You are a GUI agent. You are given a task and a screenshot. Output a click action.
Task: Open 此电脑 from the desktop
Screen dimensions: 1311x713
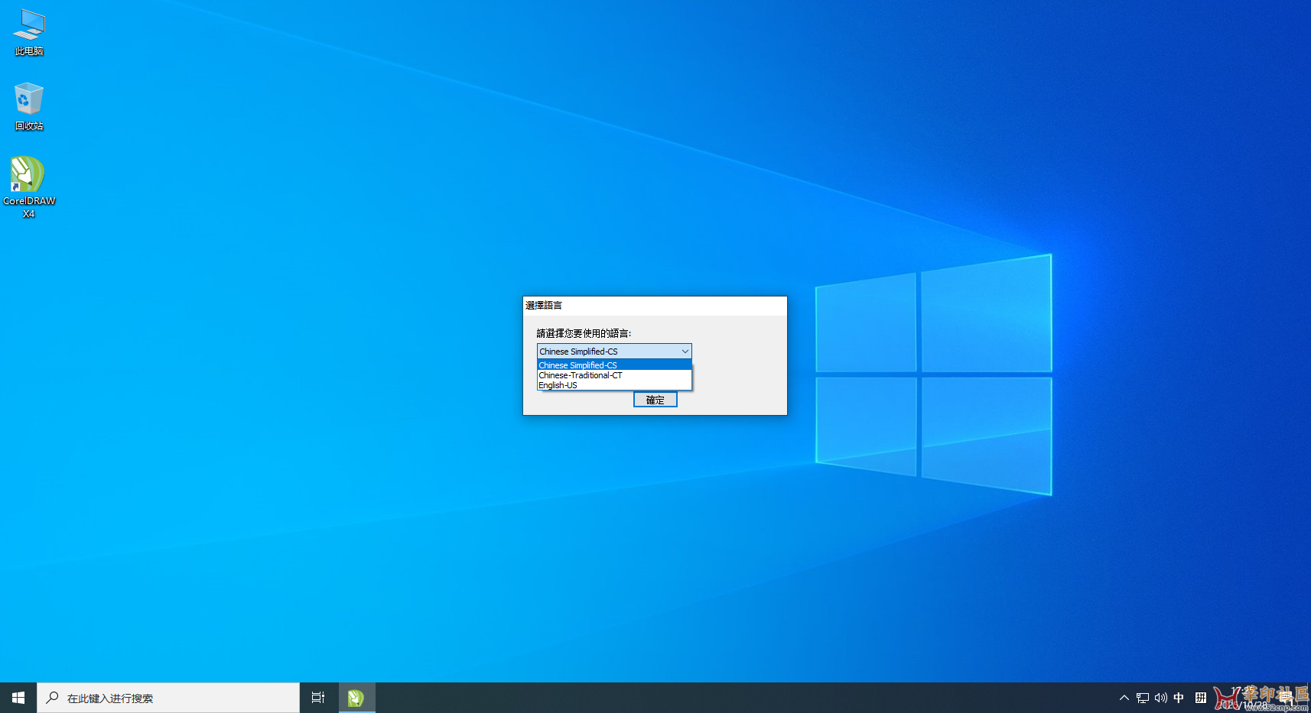[x=28, y=31]
